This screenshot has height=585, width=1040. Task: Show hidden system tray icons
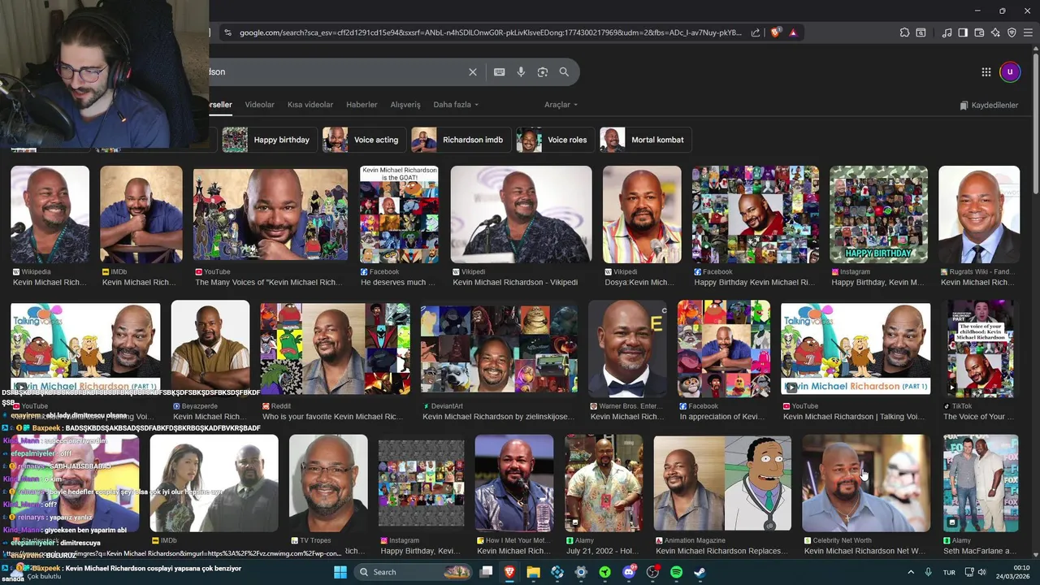pos(910,572)
